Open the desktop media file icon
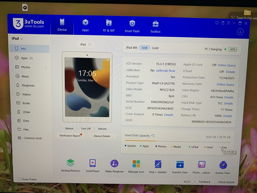The height and width of the screenshot is (193, 257). (25, 7)
